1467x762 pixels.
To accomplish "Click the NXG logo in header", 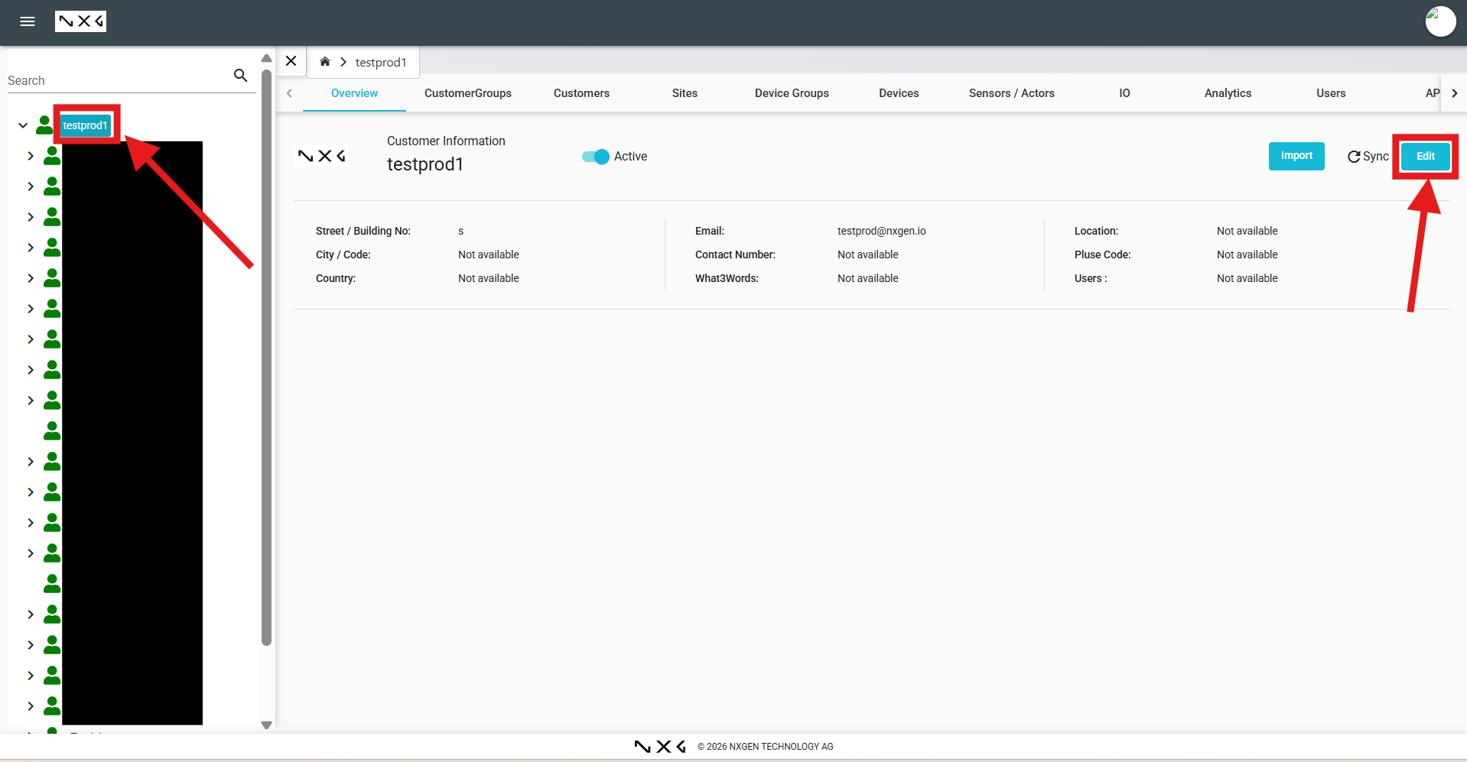I will [80, 21].
